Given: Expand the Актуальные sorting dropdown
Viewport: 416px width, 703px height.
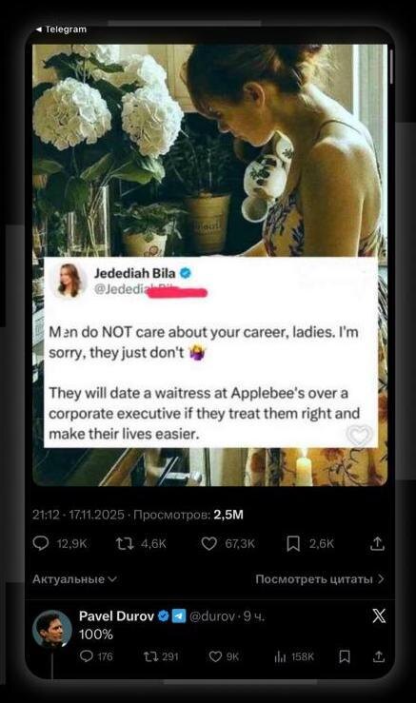Looking at the screenshot, I should click(74, 578).
